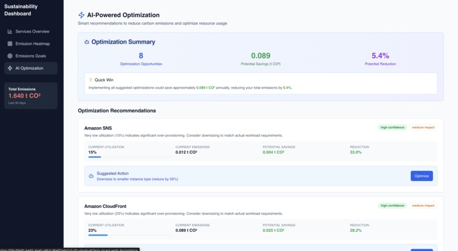Click the Amazon CloudFront 23% utilization progress bar
The height and width of the screenshot is (251, 458).
[x=130, y=235]
